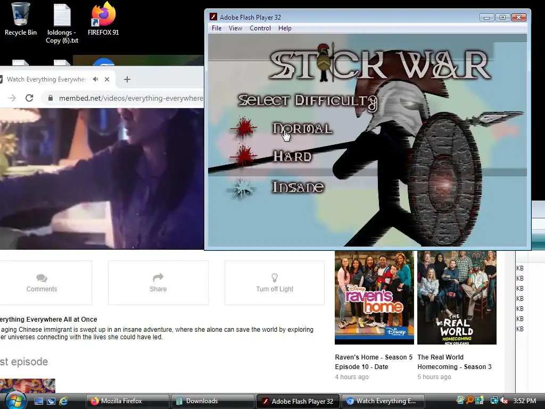This screenshot has width=545, height=409.
Task: Select the loldongs - Copy (6).txt desktop file
Action: 62,23
